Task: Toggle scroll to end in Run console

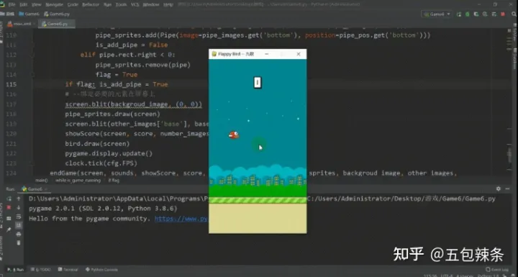Action: (19, 225)
